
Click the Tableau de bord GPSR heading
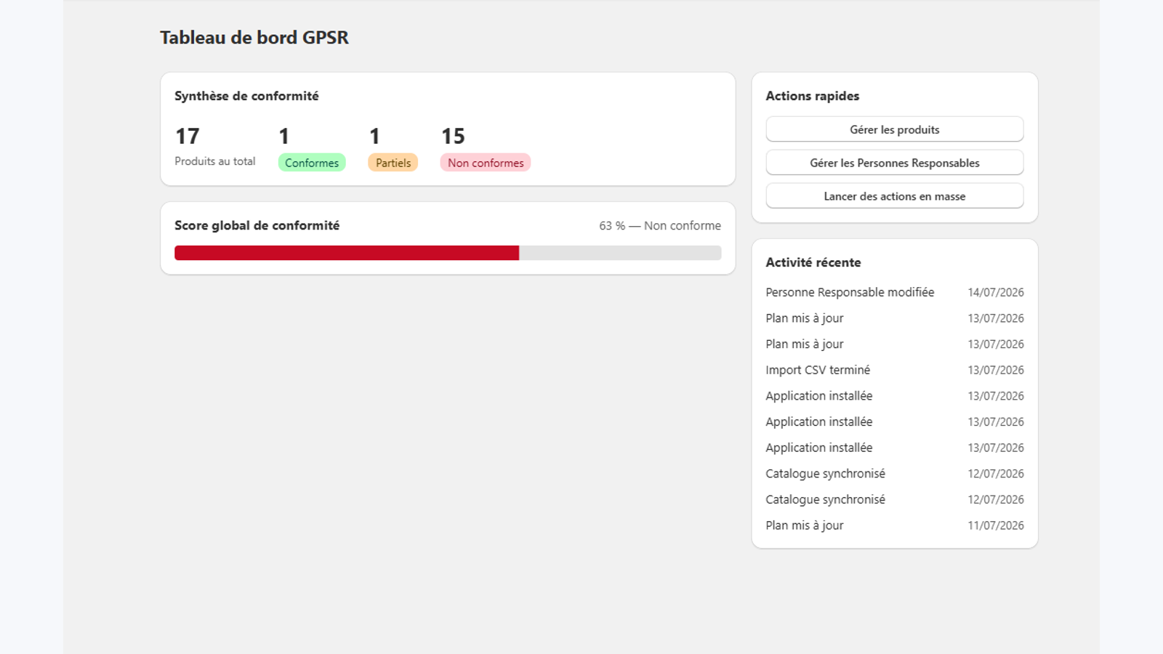254,38
